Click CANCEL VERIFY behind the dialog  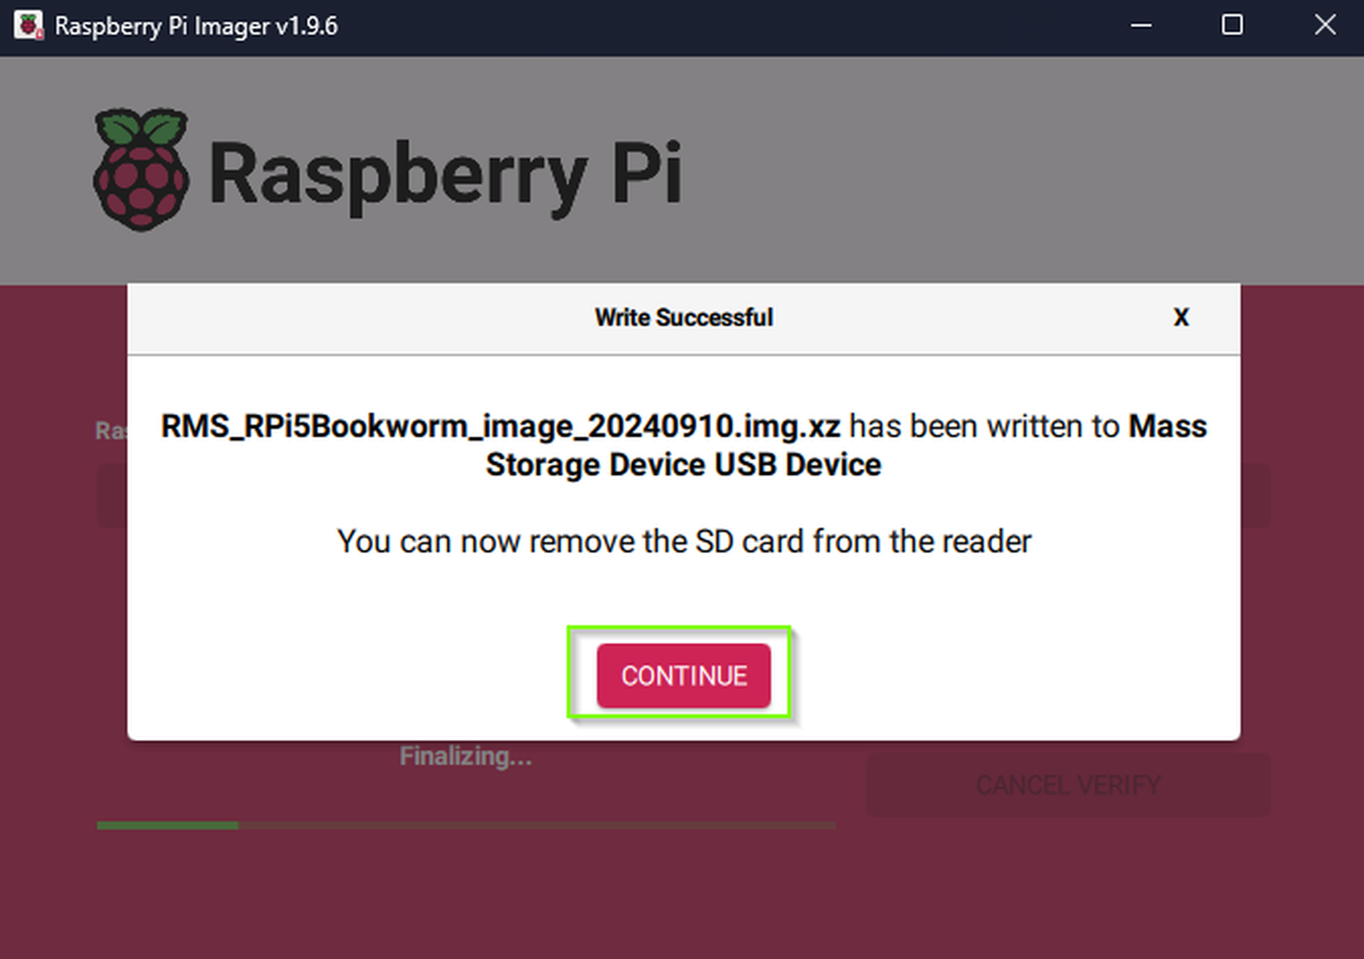pyautogui.click(x=1067, y=784)
